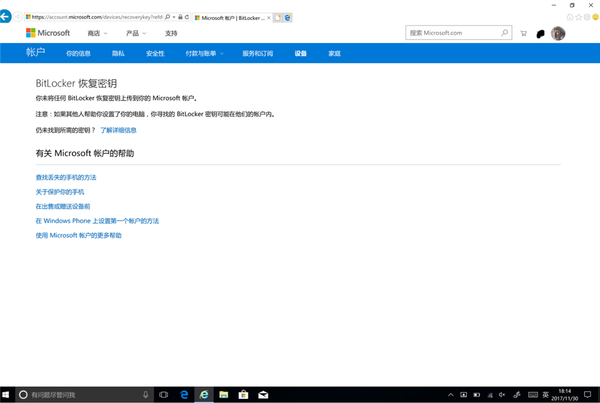Open Task View on the taskbar
Image resolution: width=600 pixels, height=403 pixels.
pos(164,395)
